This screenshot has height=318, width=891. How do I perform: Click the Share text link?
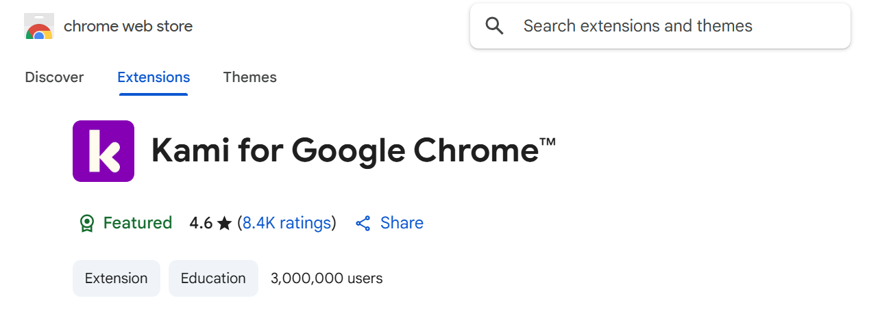coord(402,223)
